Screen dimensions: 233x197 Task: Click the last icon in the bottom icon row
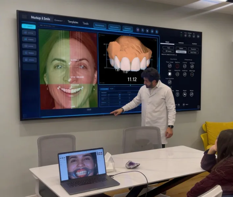192,94
